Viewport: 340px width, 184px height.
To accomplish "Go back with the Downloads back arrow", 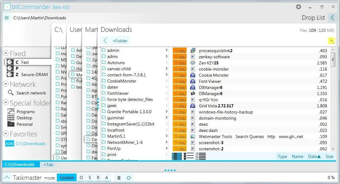I will click(x=105, y=41).
